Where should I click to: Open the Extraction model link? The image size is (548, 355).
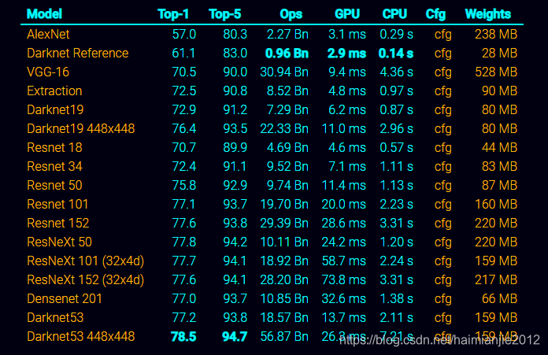pos(54,91)
